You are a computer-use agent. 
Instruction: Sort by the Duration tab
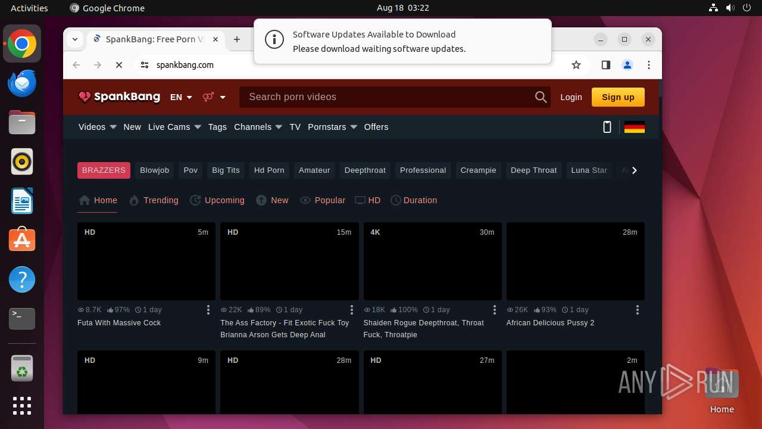coord(414,200)
